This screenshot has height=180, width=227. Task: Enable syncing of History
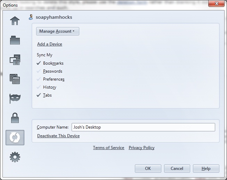tap(39, 87)
